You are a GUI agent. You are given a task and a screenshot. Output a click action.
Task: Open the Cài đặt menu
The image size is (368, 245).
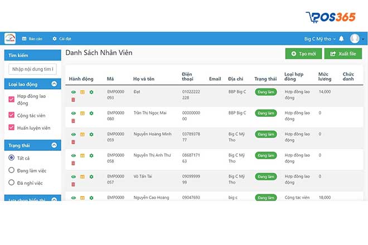62,38
